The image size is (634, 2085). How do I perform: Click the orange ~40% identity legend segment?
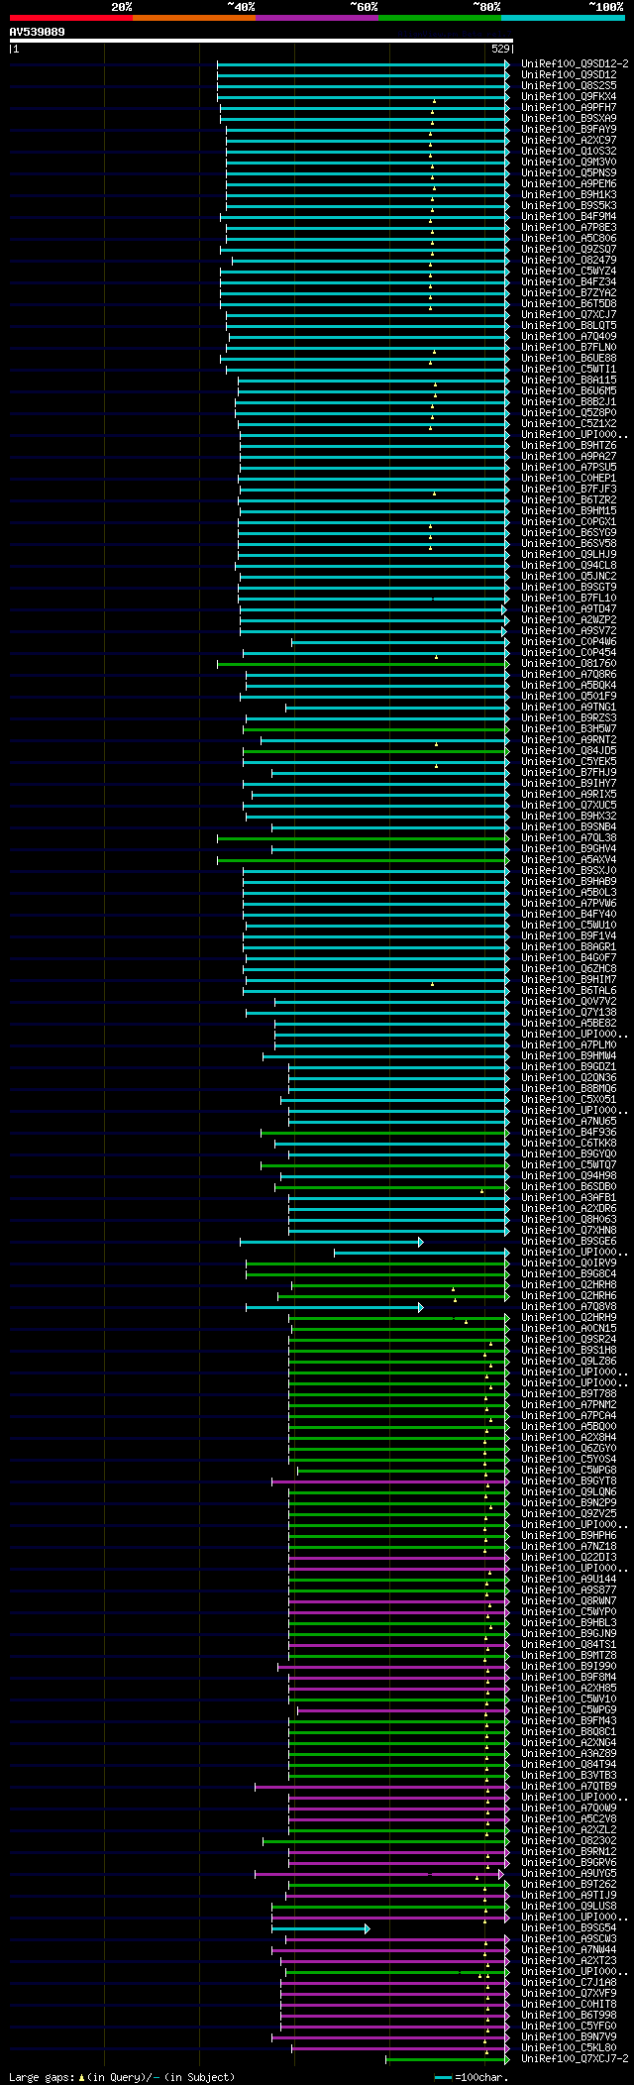(x=194, y=18)
